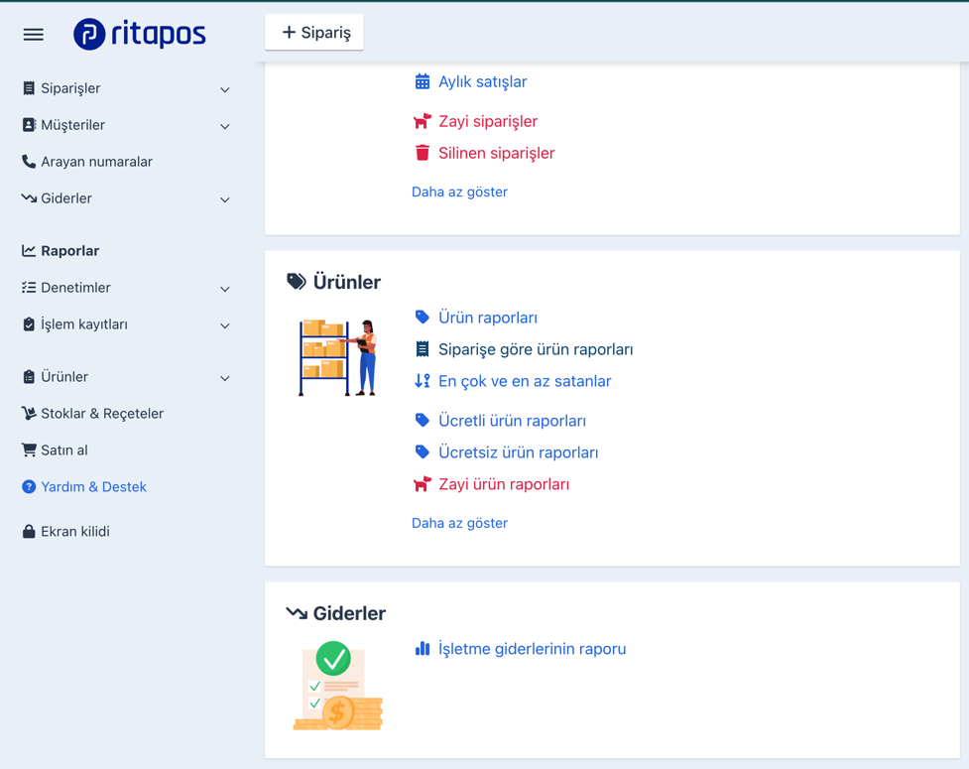The width and height of the screenshot is (969, 769).
Task: Click the calendar icon beside Aylık satışlar
Action: [423, 81]
